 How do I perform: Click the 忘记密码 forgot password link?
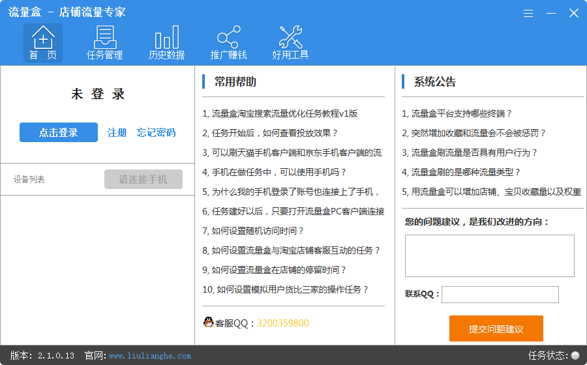tap(156, 132)
